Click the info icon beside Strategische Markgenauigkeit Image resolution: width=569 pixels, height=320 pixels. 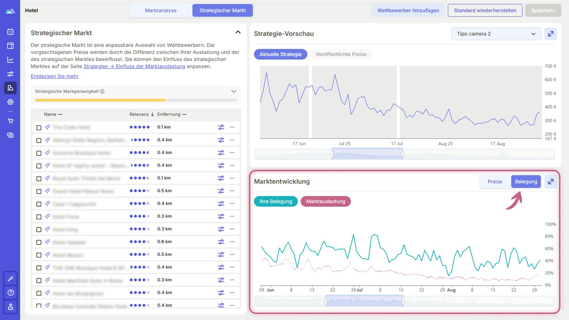[102, 91]
